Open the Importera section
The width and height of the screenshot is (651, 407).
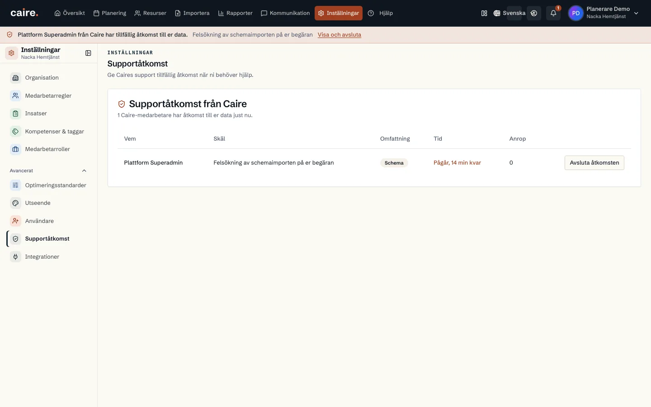pos(192,13)
